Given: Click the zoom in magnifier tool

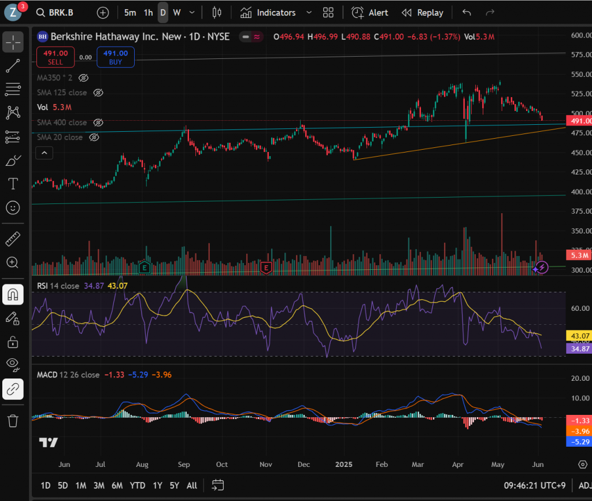Looking at the screenshot, I should tap(13, 262).
